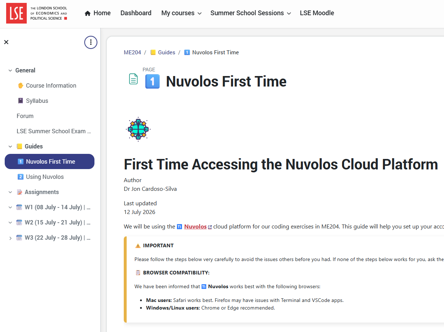The image size is (444, 332).
Task: Click the page document icon beside title
Action: click(x=134, y=79)
